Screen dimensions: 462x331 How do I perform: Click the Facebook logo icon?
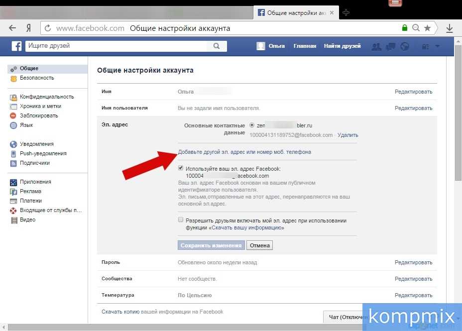(x=17, y=46)
